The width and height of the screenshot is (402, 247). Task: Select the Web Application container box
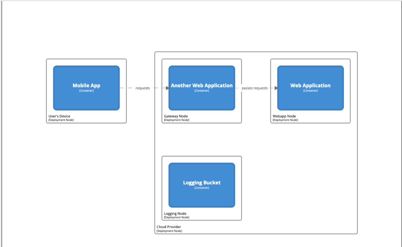(310, 88)
